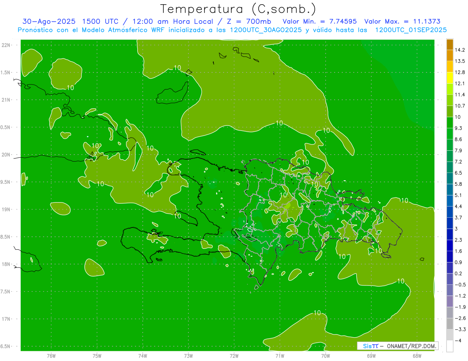Click the 18N latitude axis label

coord(6,264)
